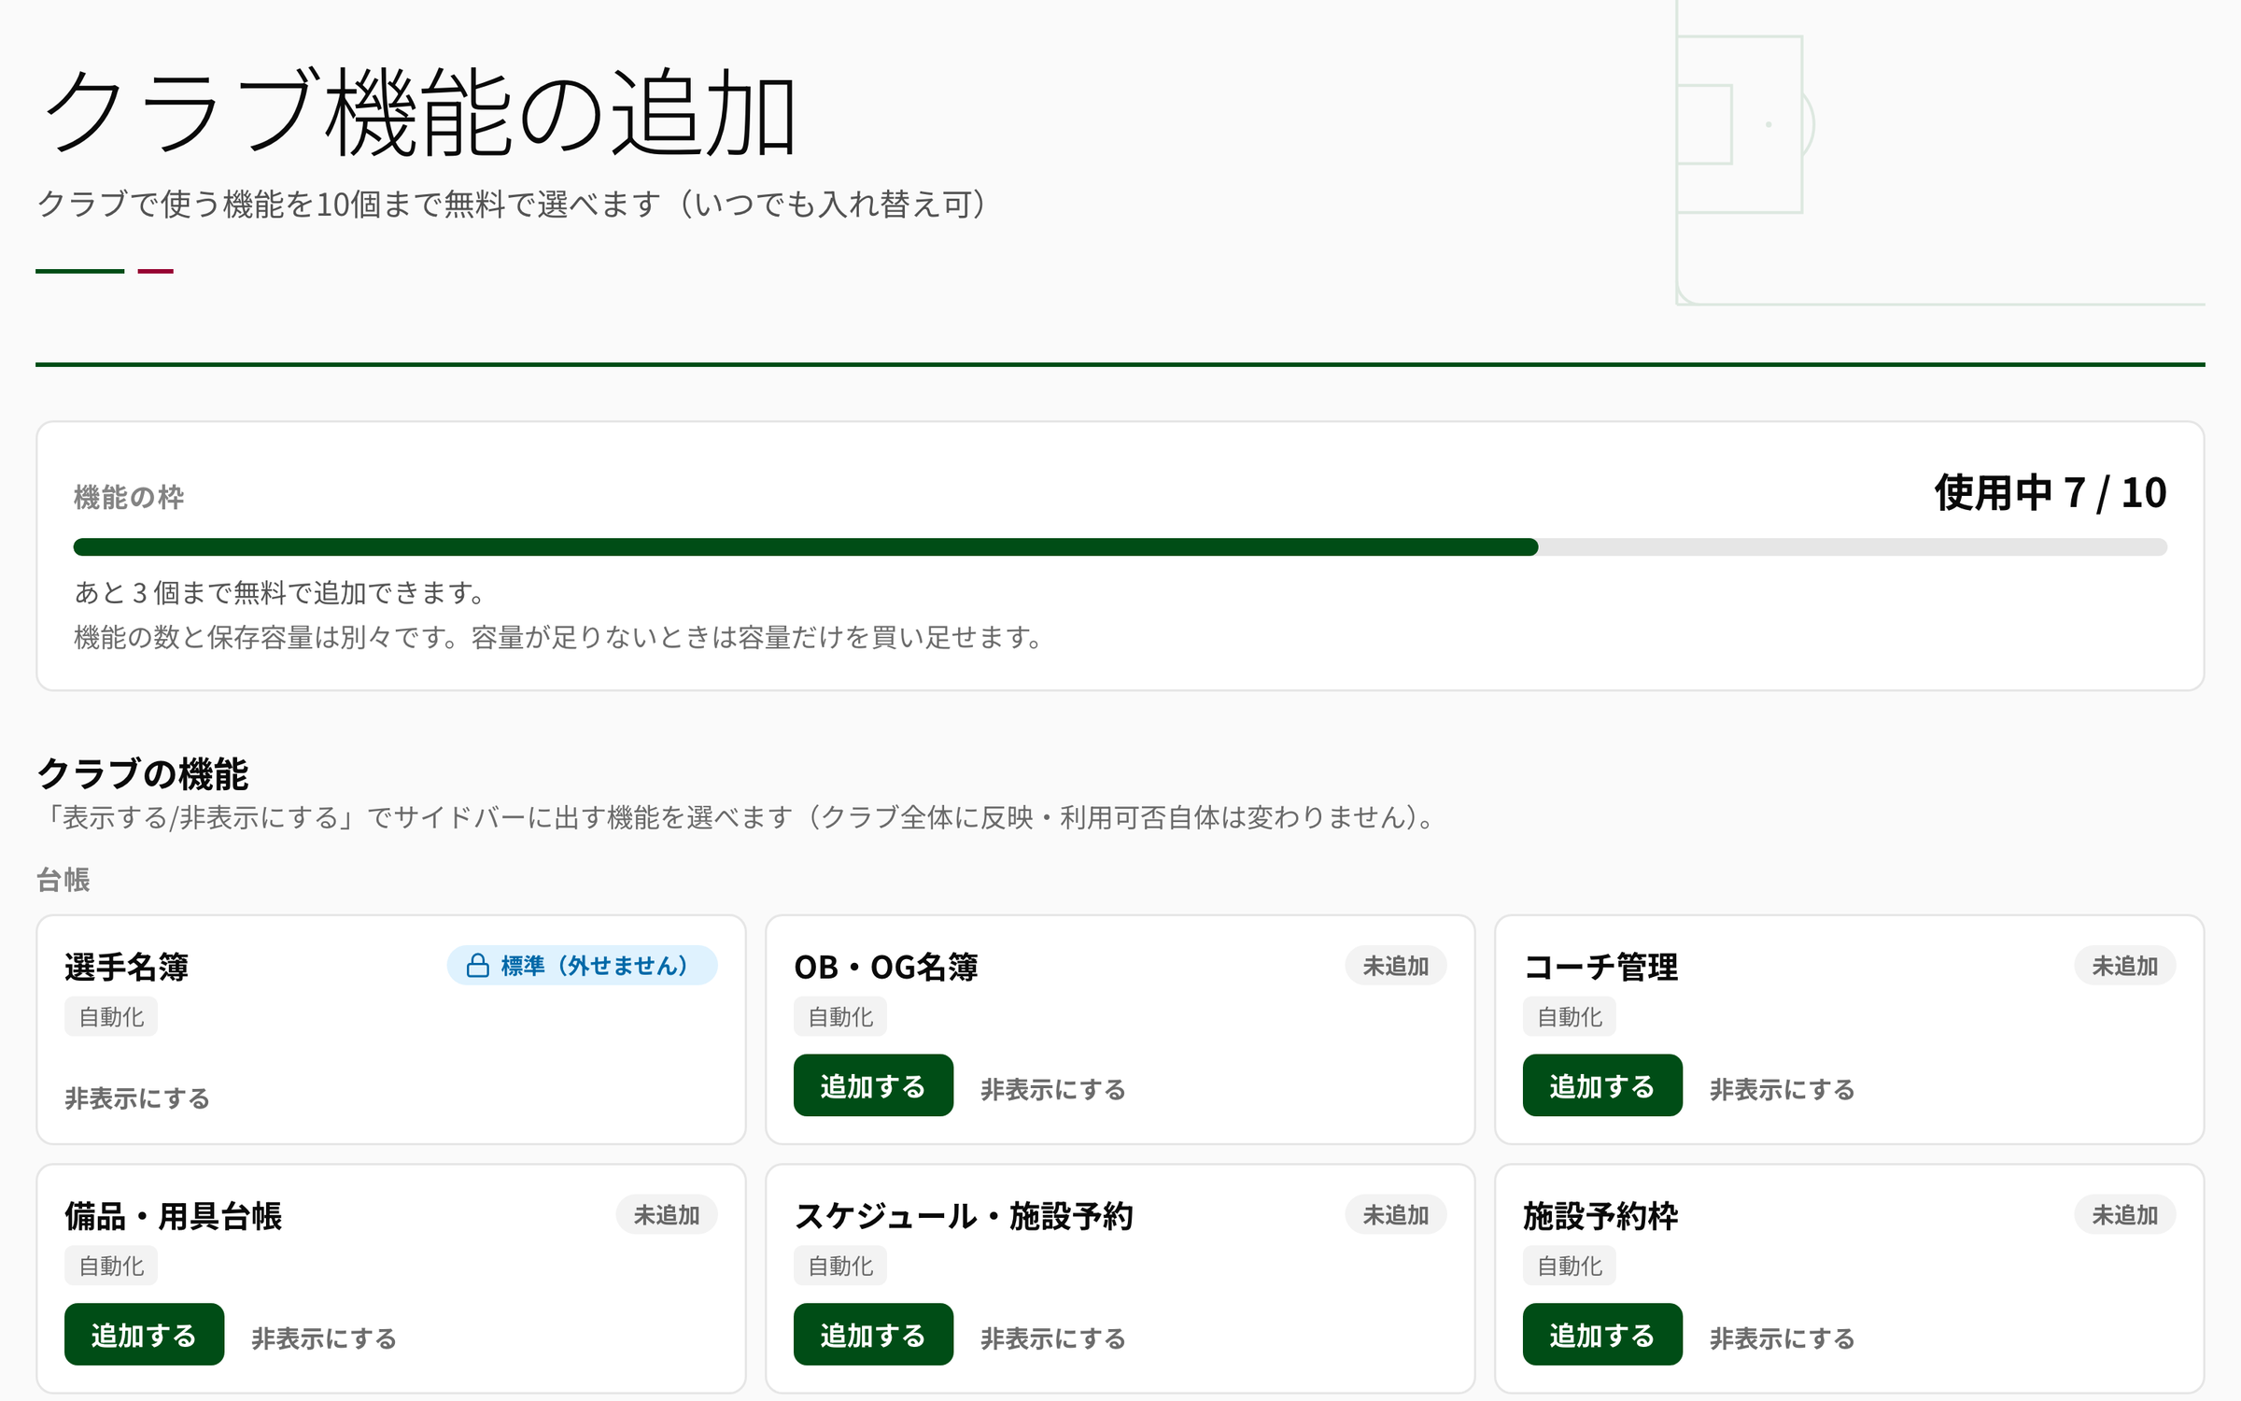Click 未追加 badge on コーチ管理
The height and width of the screenshot is (1401, 2241).
pyautogui.click(x=2124, y=965)
